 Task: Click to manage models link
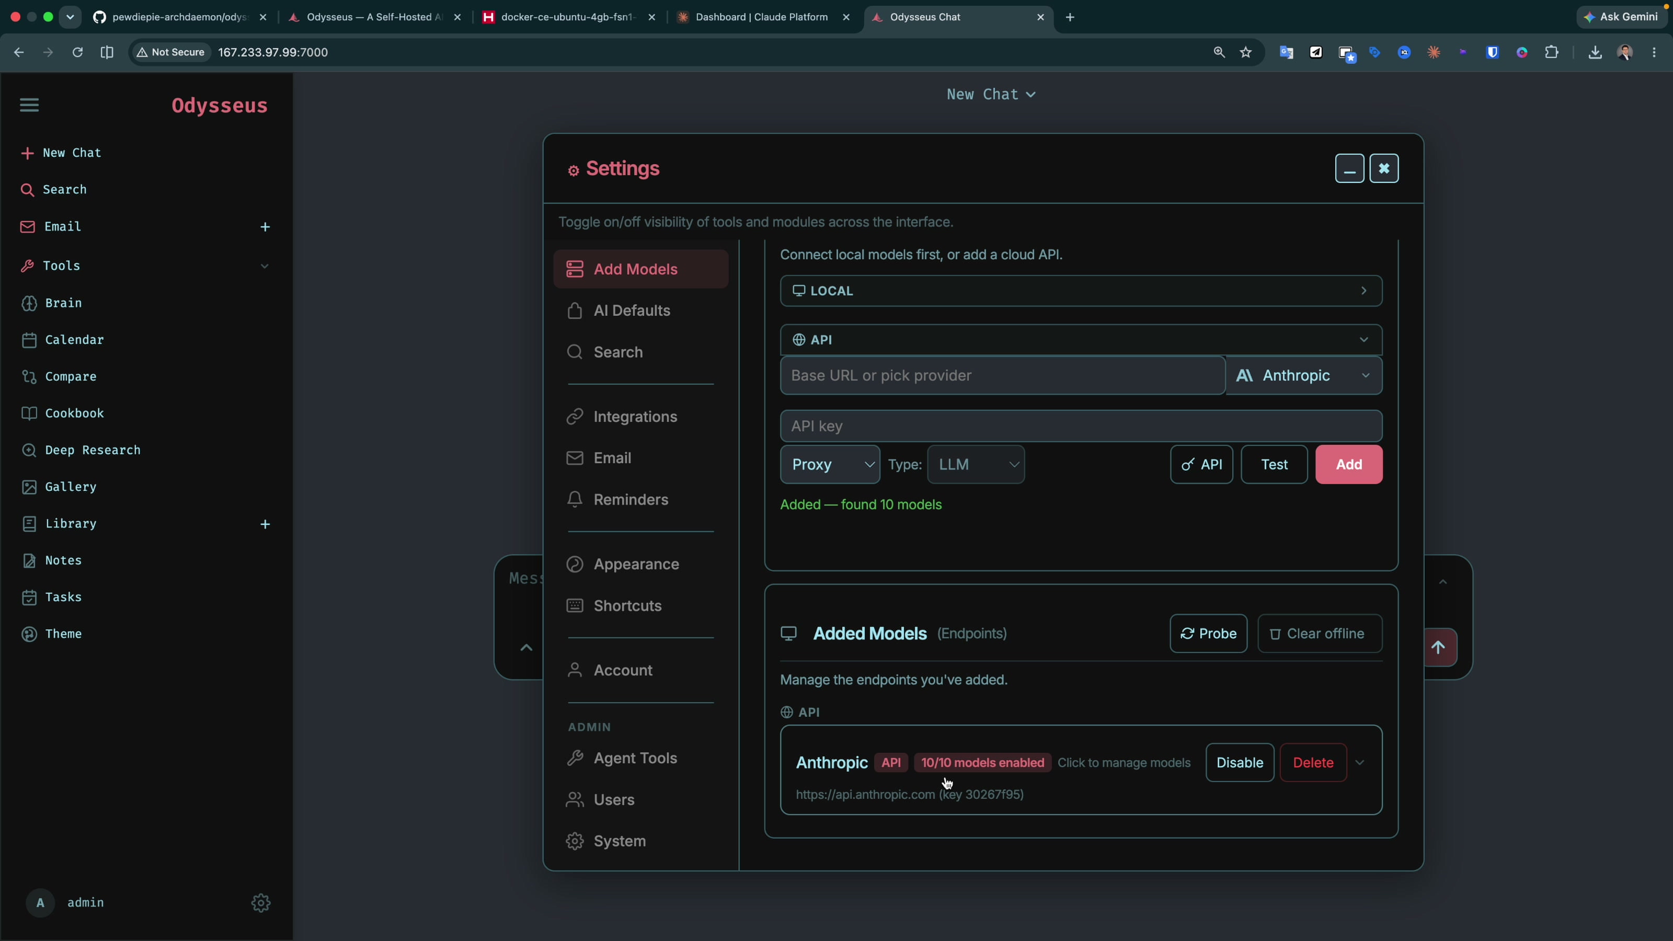pos(1124,762)
